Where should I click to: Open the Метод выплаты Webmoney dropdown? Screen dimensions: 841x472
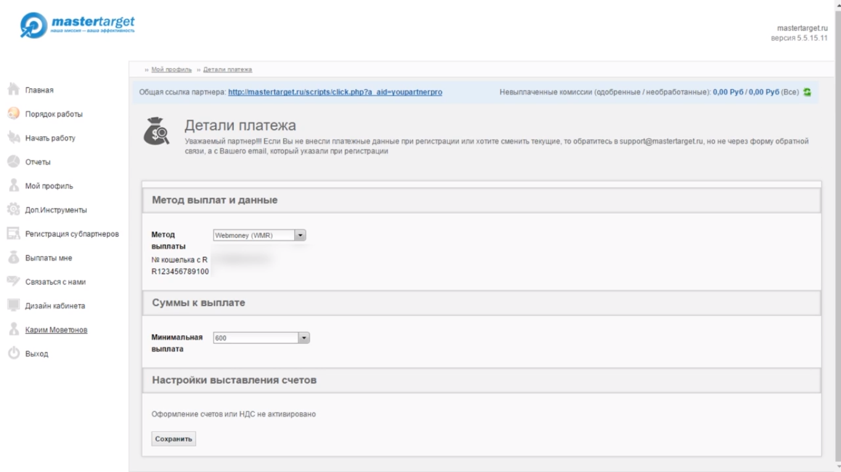pyautogui.click(x=259, y=235)
